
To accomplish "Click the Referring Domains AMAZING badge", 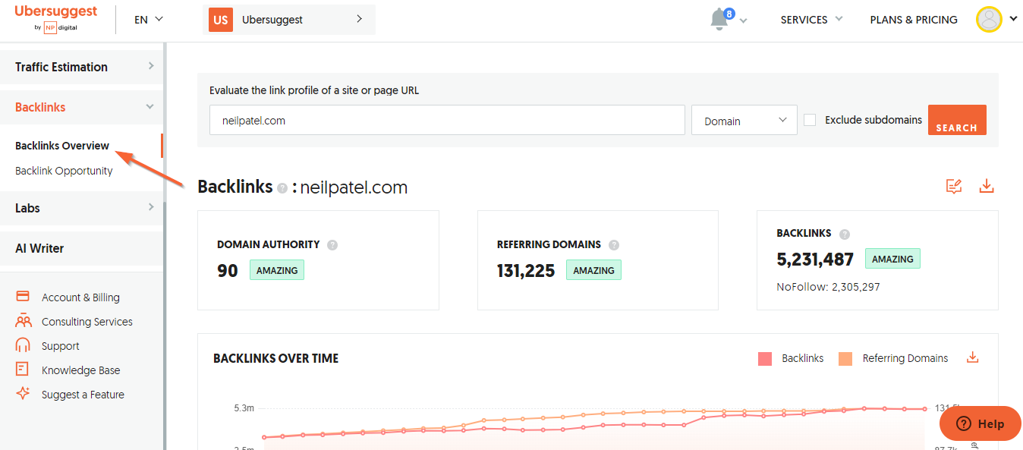I will click(593, 270).
